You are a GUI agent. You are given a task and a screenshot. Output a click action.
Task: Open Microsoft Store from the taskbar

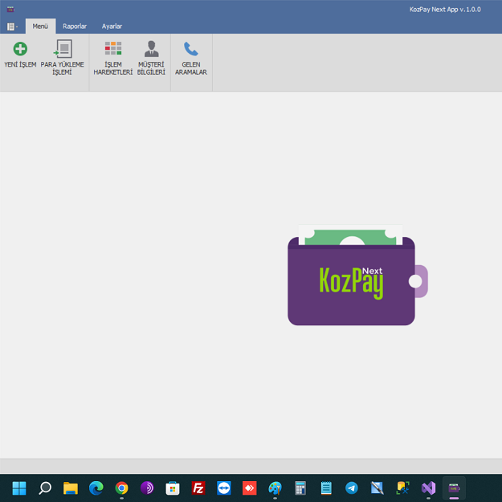[x=173, y=488]
